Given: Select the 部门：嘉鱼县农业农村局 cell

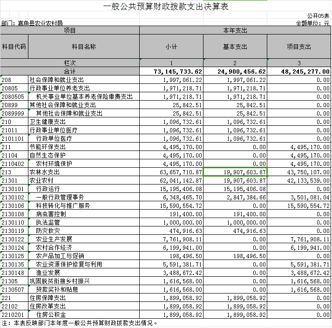Looking at the screenshot, I should [x=33, y=23].
